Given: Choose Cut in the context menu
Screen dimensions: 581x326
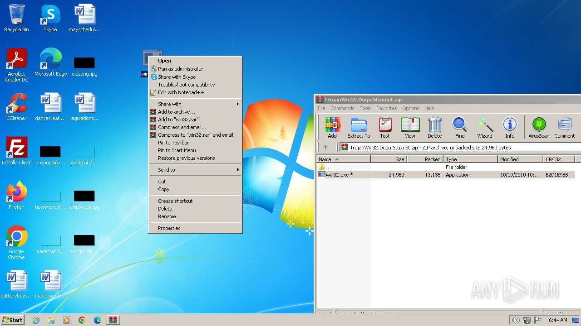Looking at the screenshot, I should 196,182.
